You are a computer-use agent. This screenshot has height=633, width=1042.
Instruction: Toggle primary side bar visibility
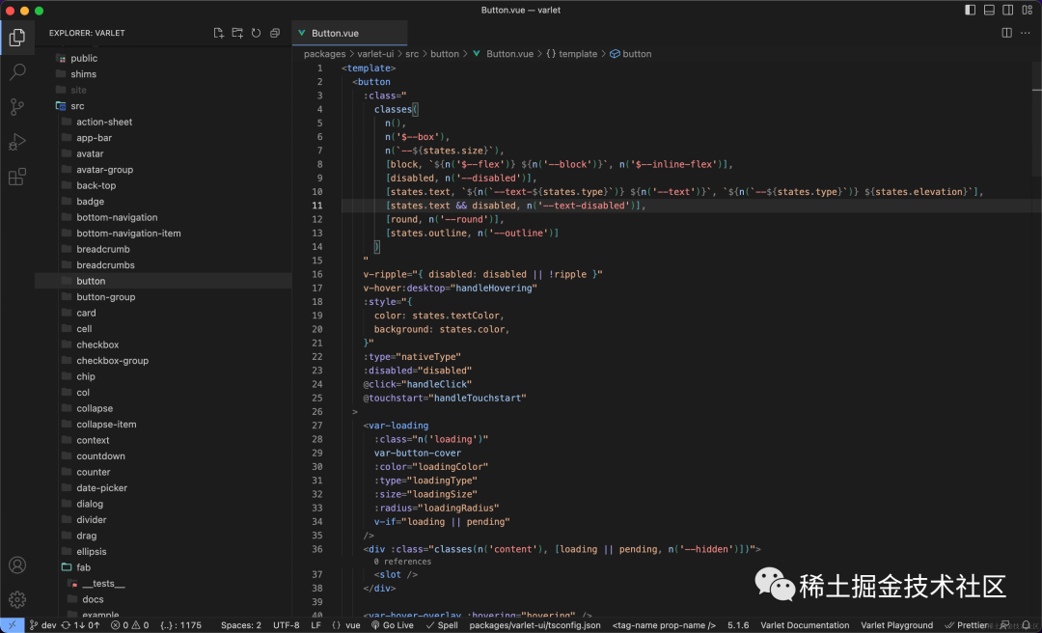click(971, 10)
